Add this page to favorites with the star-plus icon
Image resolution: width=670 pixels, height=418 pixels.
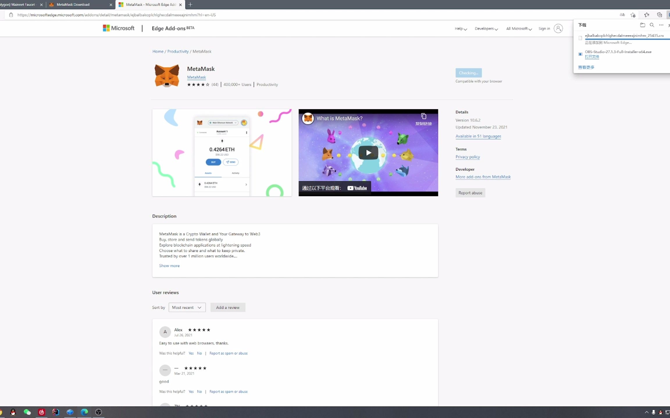[633, 15]
